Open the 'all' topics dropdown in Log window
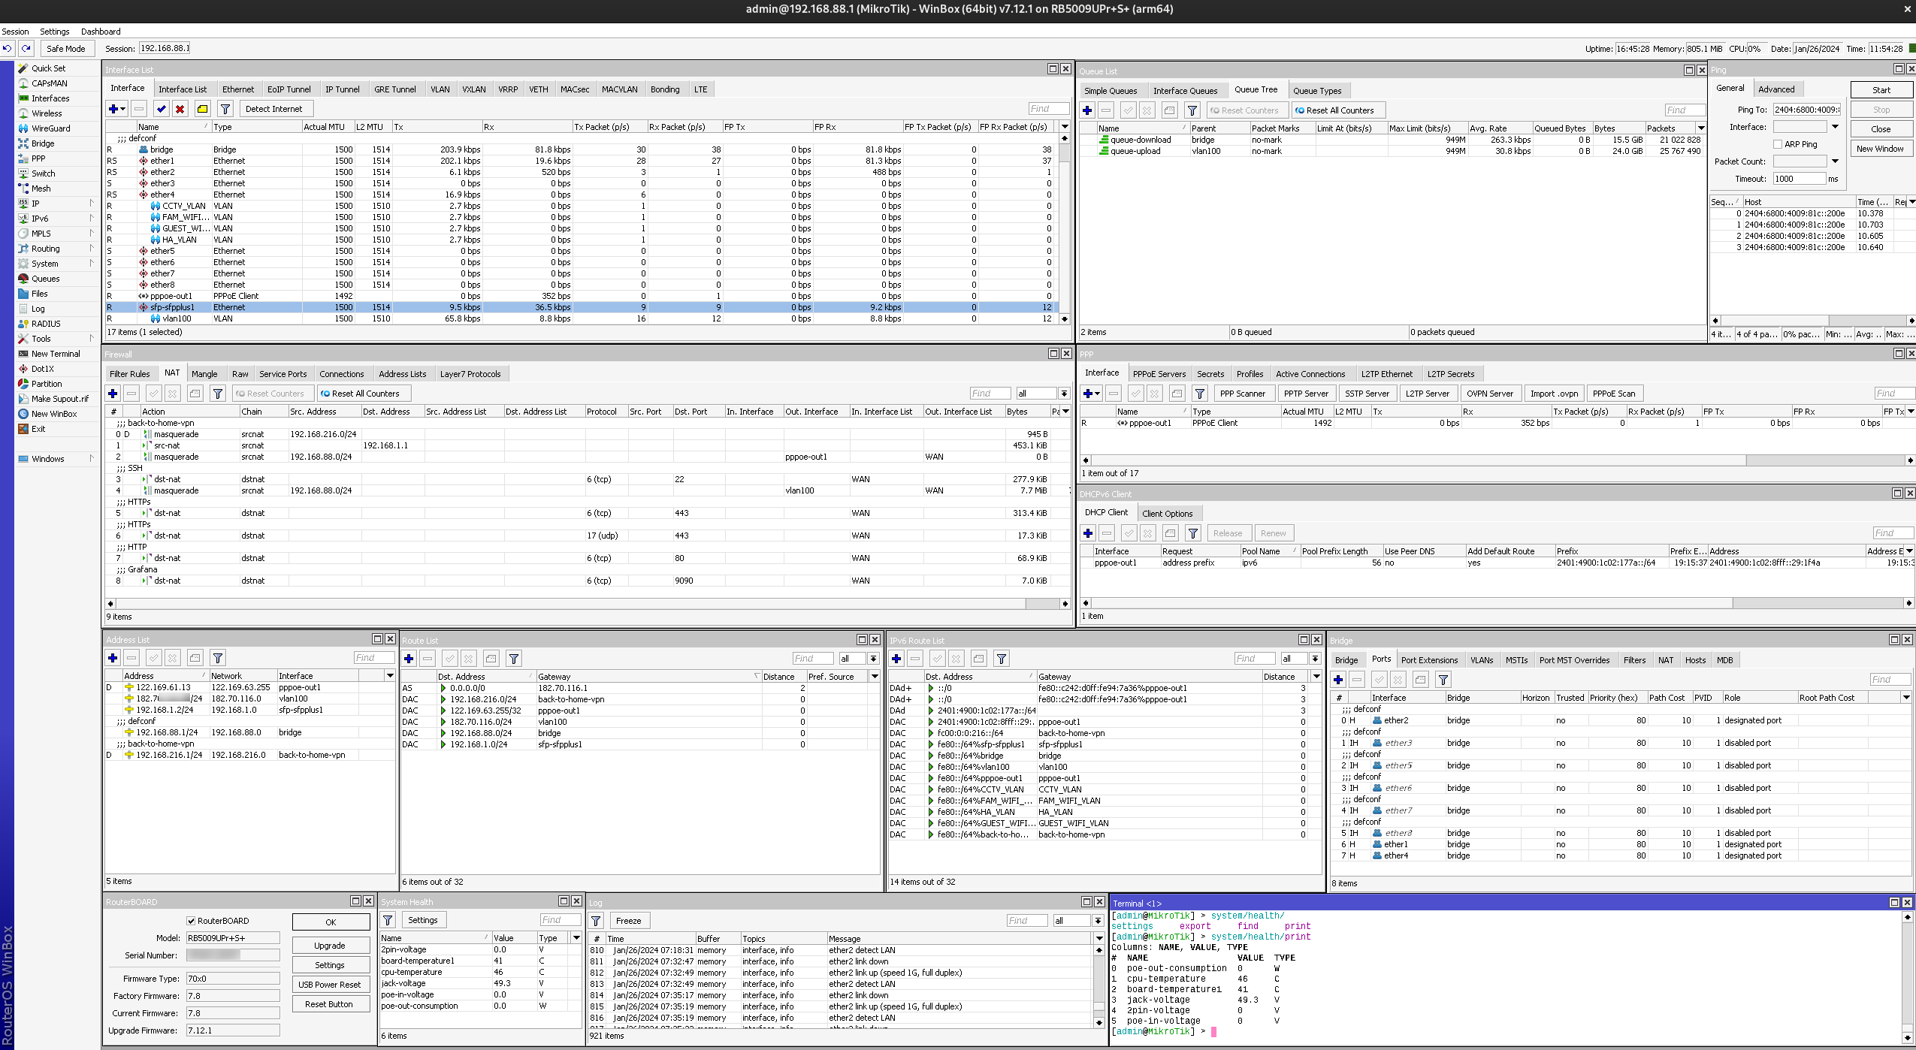The height and width of the screenshot is (1050, 1916). 1097,921
